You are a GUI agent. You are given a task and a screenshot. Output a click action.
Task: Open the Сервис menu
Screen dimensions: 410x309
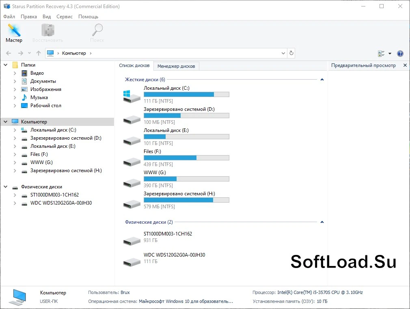coord(65,17)
